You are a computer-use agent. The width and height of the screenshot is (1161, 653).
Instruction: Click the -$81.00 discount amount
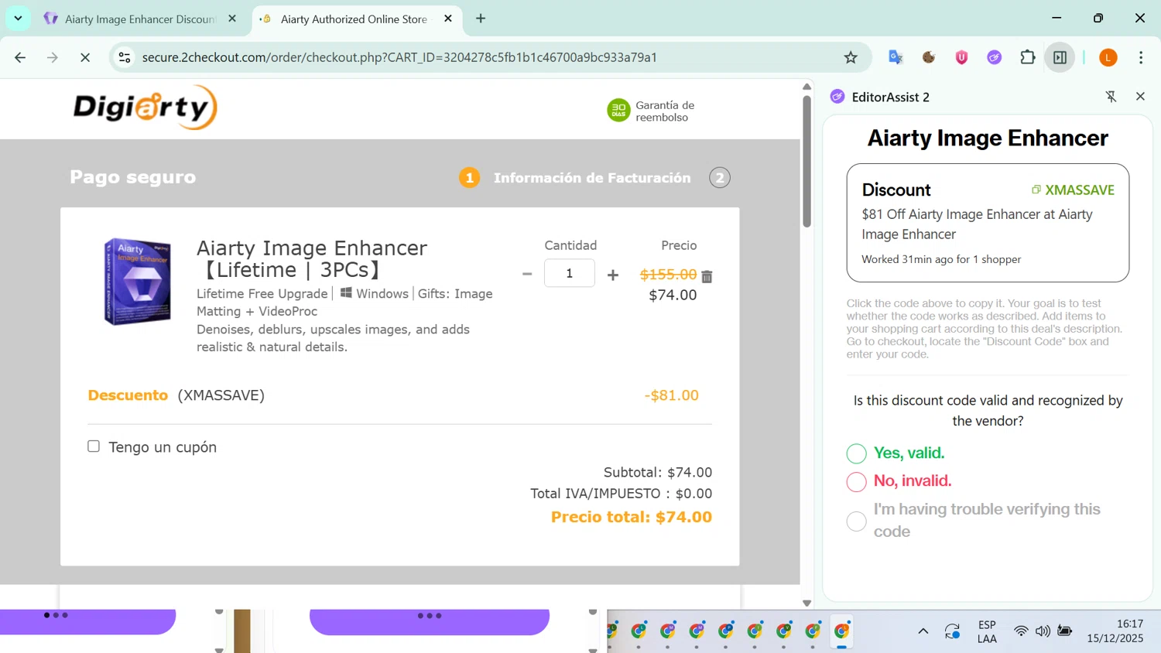(x=671, y=395)
